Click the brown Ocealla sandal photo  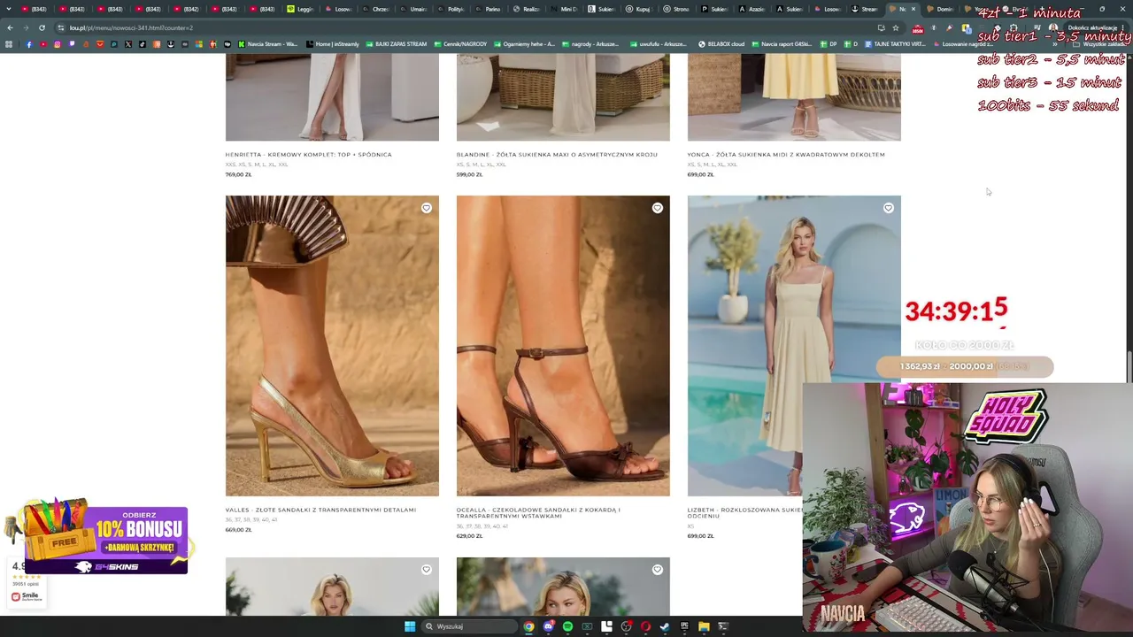[x=563, y=346]
